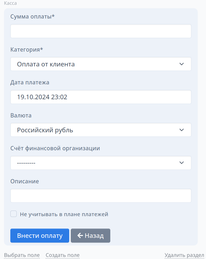Click the Не учитывать в плане платежей label
Image resolution: width=206 pixels, height=259 pixels.
tap(64, 214)
